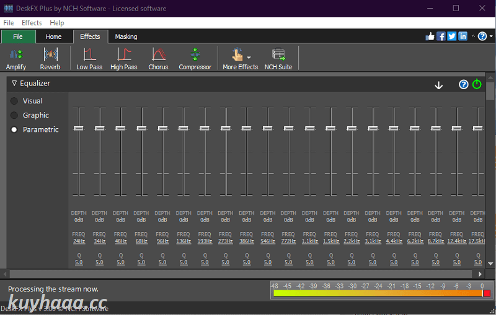Add the Chorus effect
The image size is (496, 315).
coord(158,59)
